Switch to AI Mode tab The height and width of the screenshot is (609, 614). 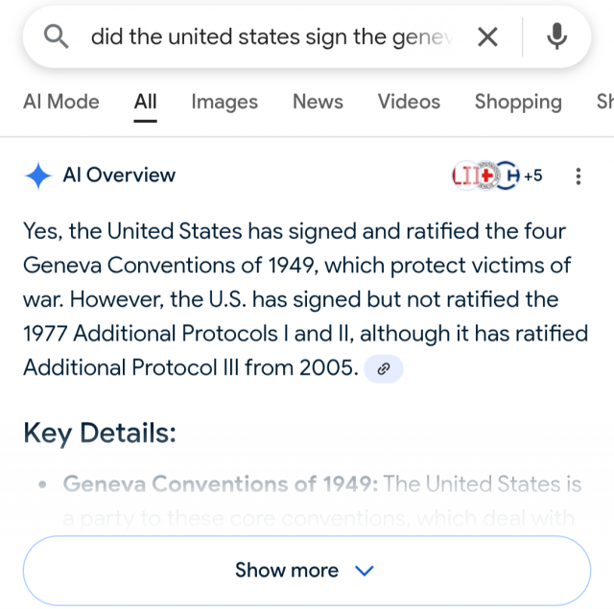[x=61, y=102]
